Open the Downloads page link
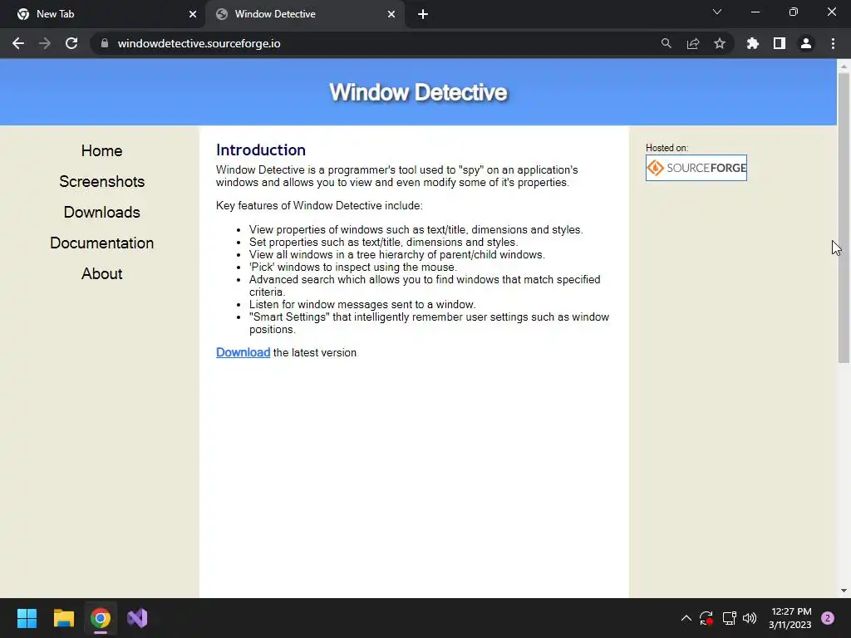Image resolution: width=851 pixels, height=638 pixels. (102, 212)
